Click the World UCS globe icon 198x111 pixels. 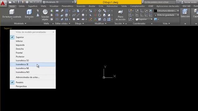151,11
